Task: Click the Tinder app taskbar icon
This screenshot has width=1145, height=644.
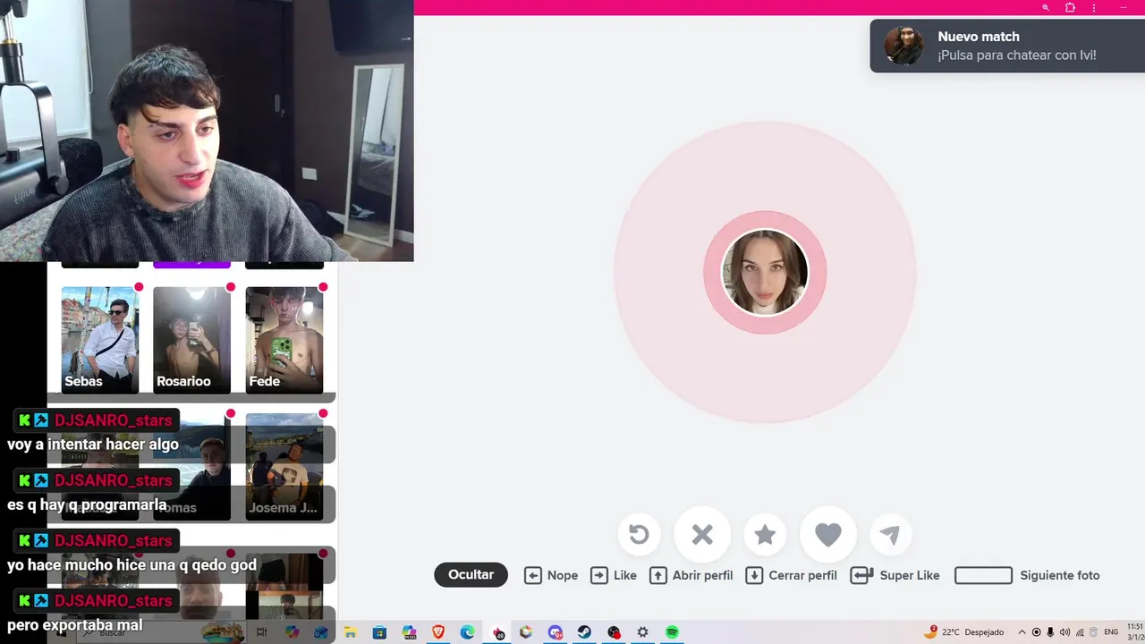Action: (498, 632)
